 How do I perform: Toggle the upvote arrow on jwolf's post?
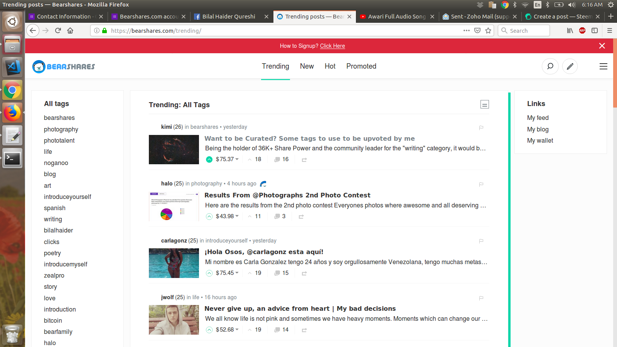click(x=209, y=330)
